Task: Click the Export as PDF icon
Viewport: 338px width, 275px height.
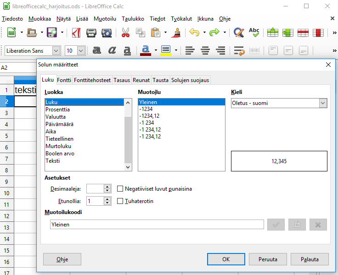Action: (x=76, y=33)
